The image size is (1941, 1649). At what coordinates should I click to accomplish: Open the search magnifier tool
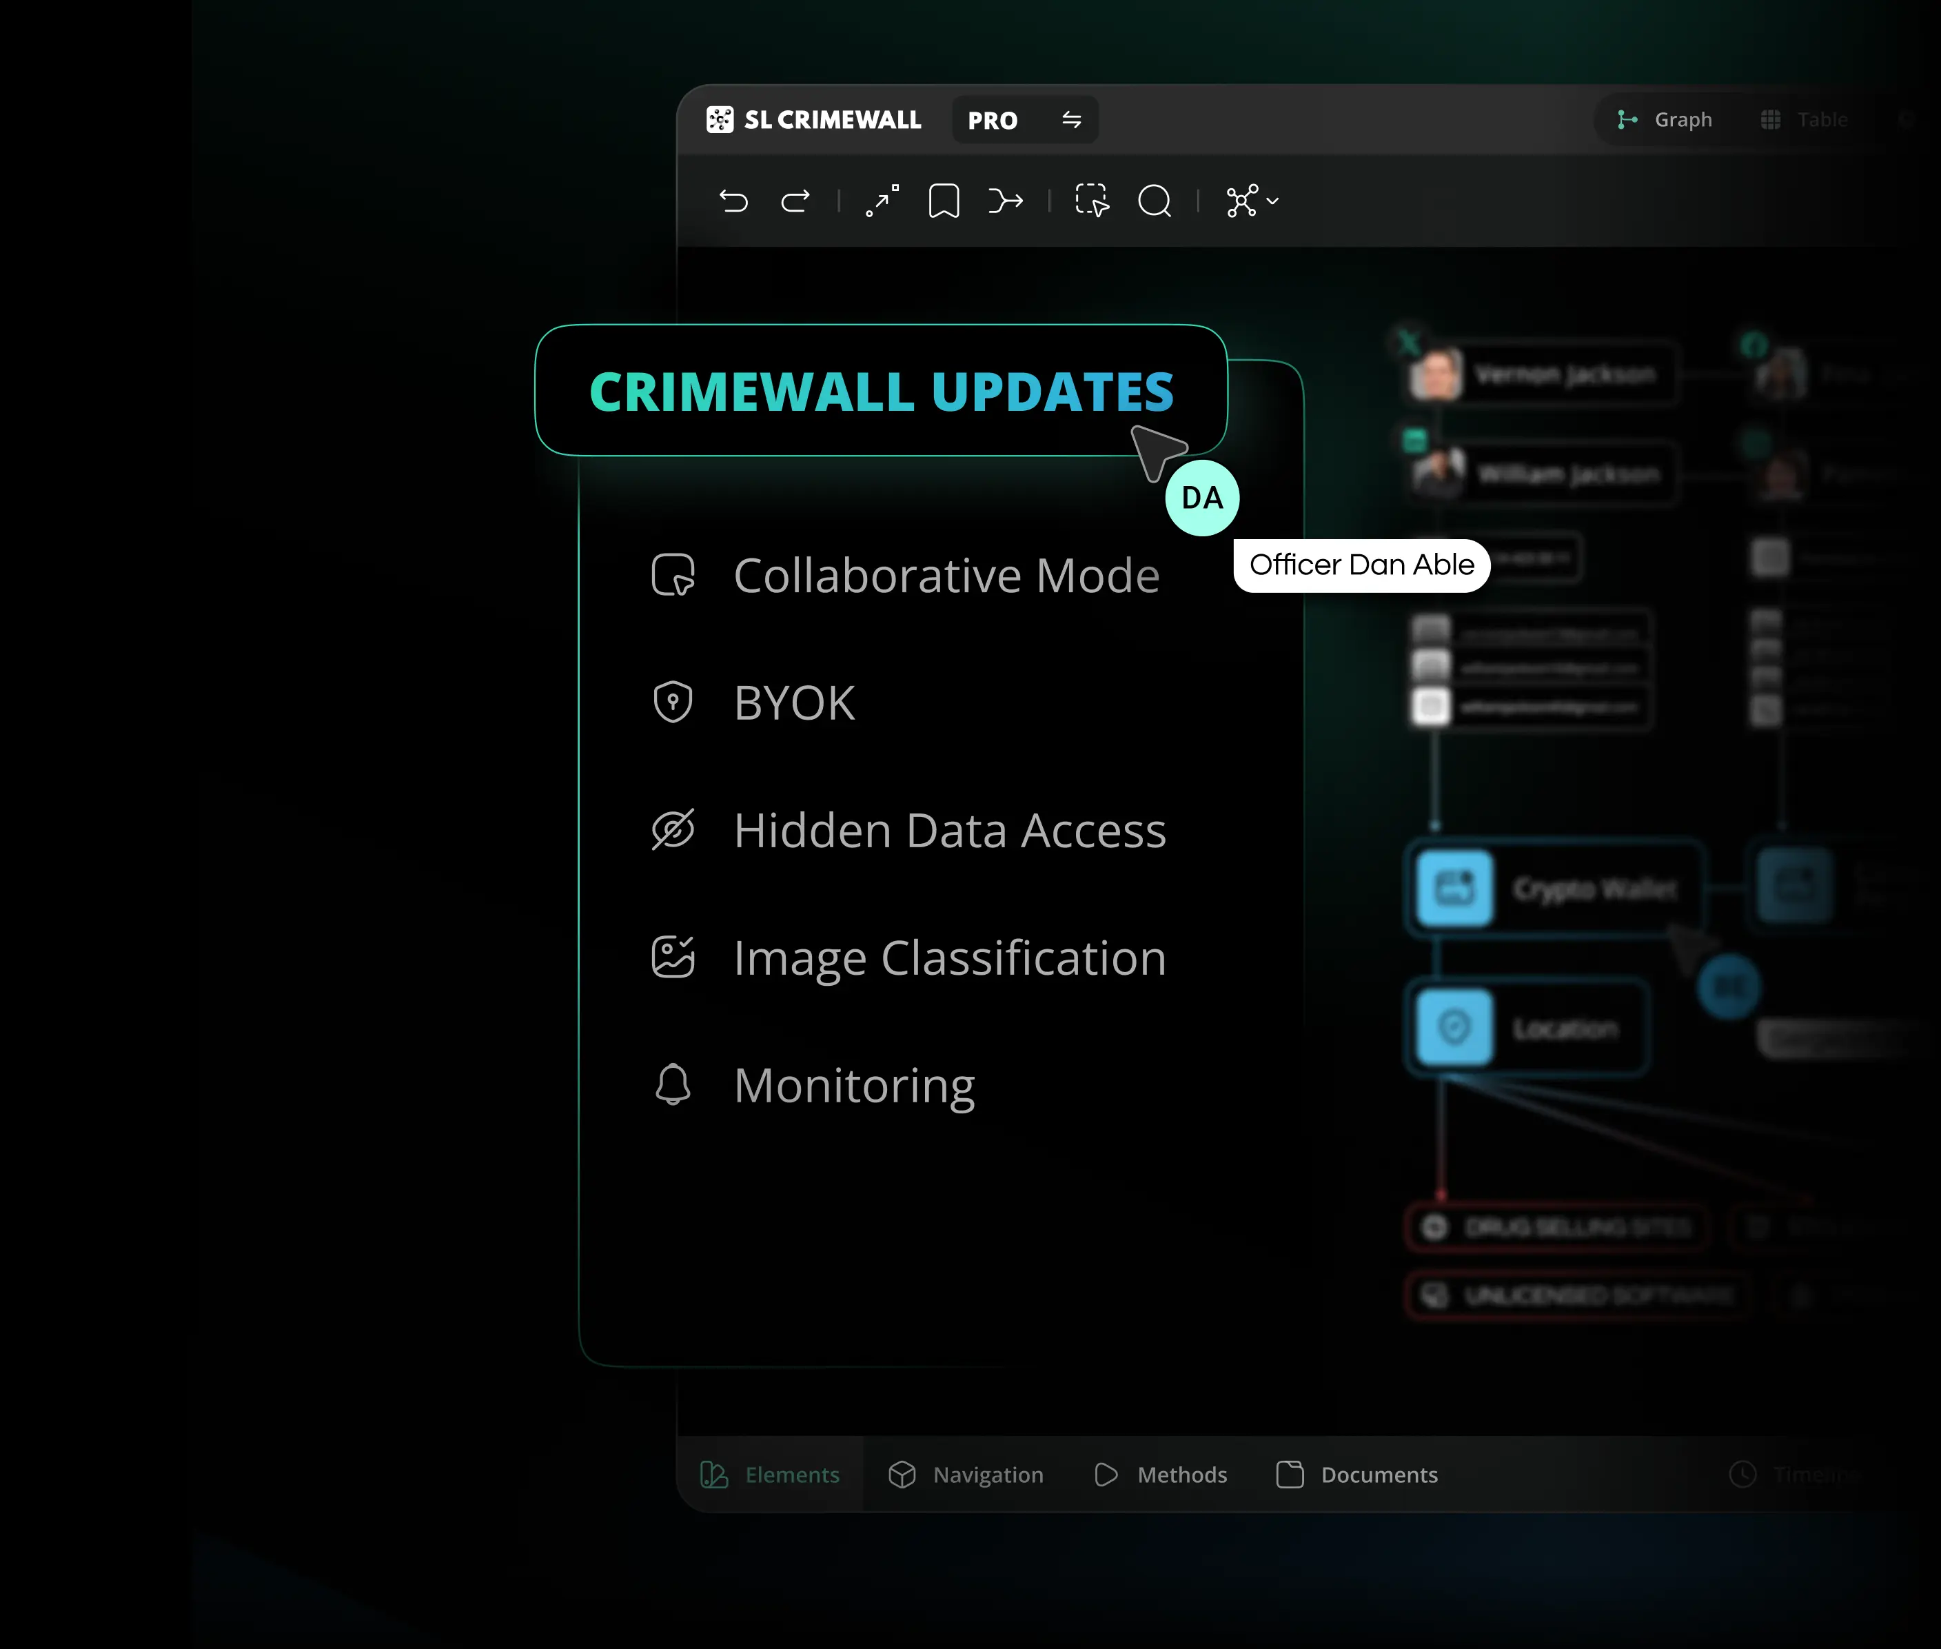pyautogui.click(x=1155, y=201)
